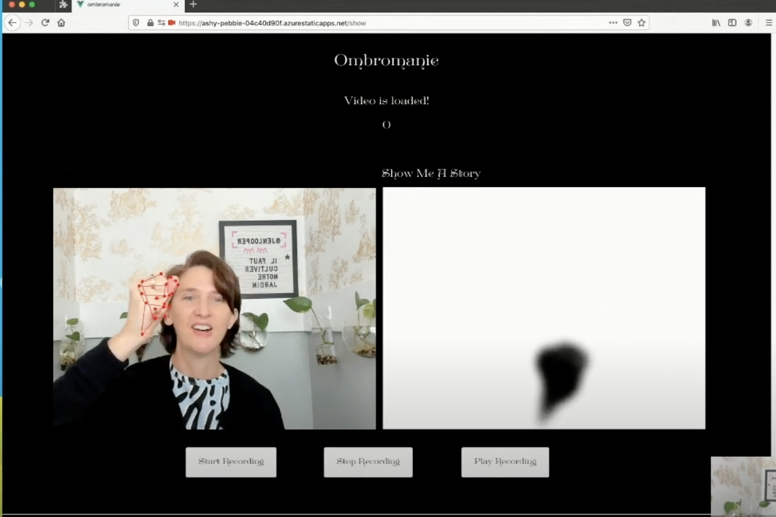Viewport: 776px width, 517px height.
Task: Click the Play Recording button
Action: coord(505,462)
